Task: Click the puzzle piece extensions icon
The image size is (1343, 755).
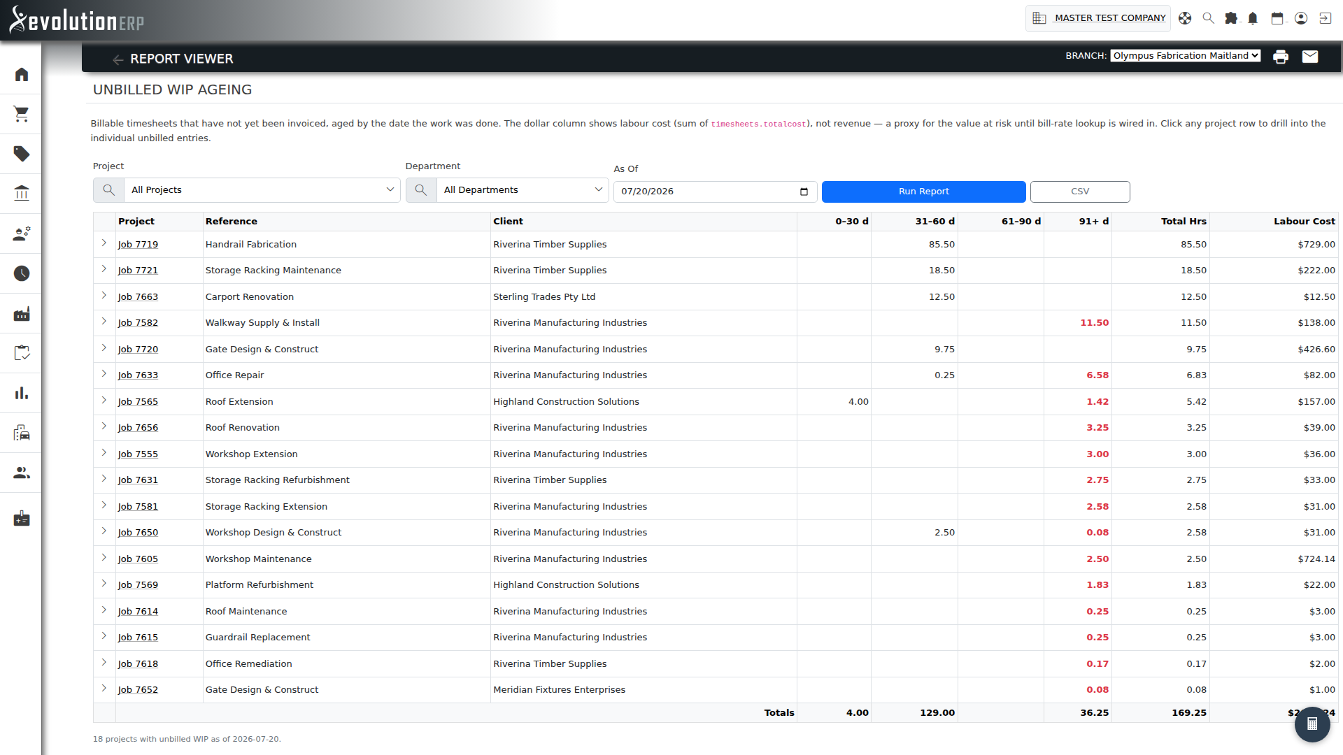Action: [x=1231, y=18]
